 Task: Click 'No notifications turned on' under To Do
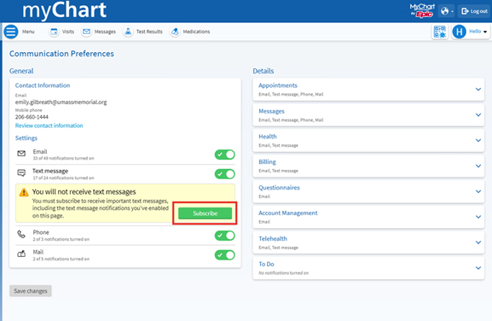pyautogui.click(x=284, y=273)
